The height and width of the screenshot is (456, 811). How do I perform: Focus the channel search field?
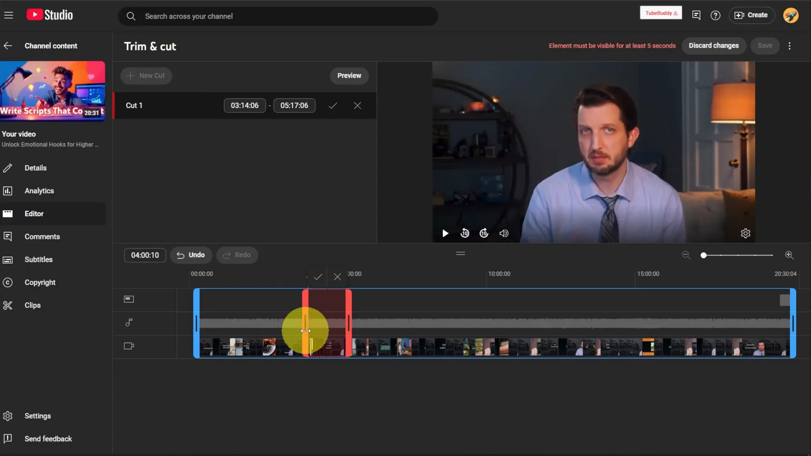point(278,16)
